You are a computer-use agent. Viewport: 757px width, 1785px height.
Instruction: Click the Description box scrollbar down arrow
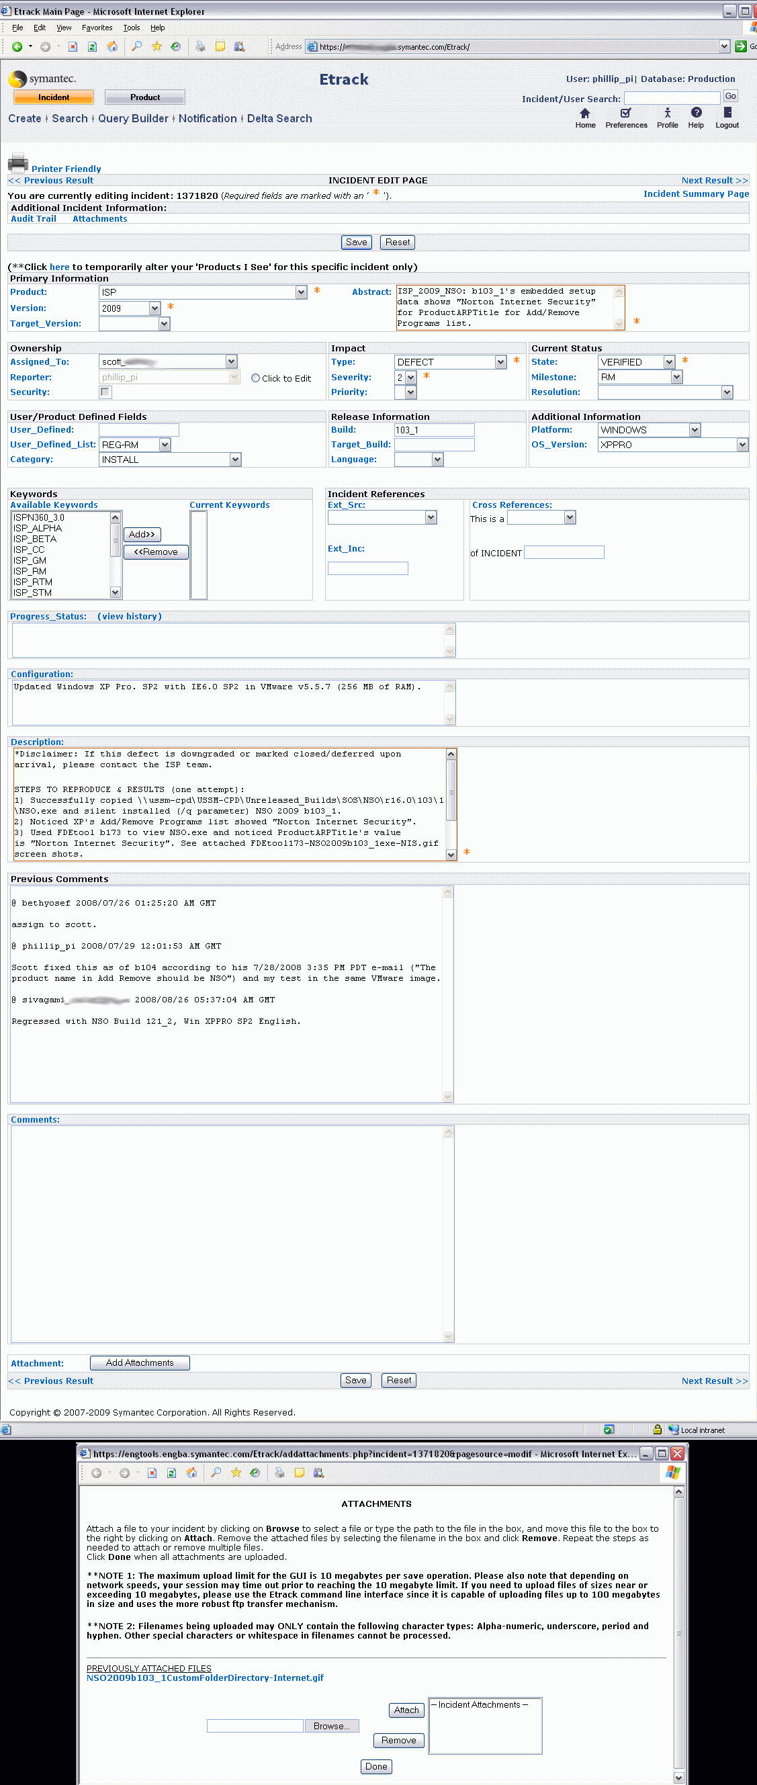[x=451, y=855]
